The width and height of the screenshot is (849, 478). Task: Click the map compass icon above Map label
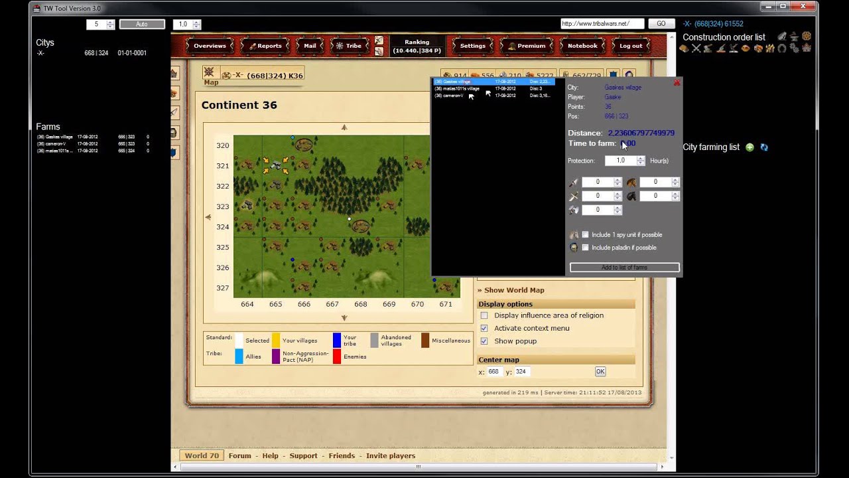point(209,72)
